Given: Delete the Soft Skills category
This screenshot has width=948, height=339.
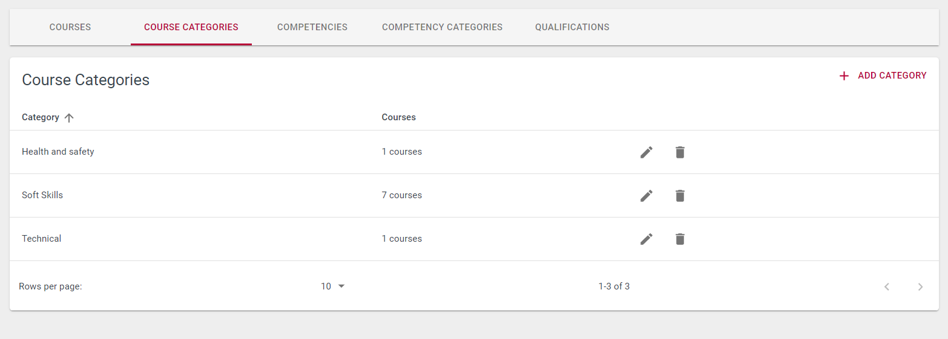Looking at the screenshot, I should tap(680, 196).
